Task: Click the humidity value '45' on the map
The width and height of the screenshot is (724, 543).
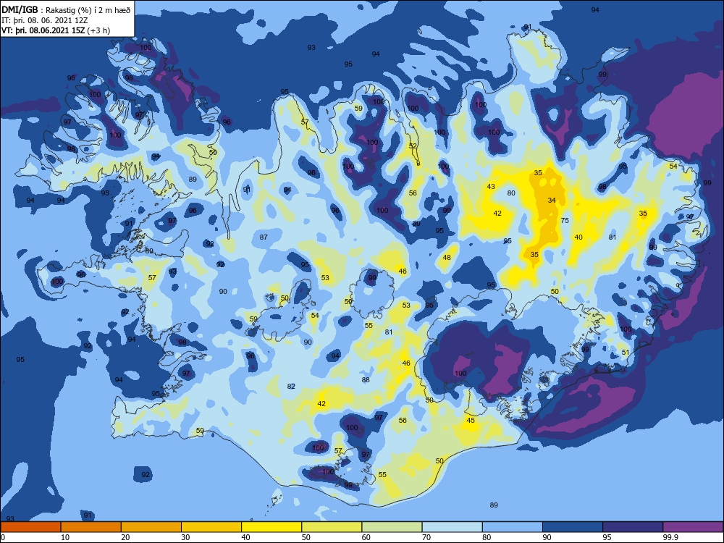Action: click(x=471, y=421)
